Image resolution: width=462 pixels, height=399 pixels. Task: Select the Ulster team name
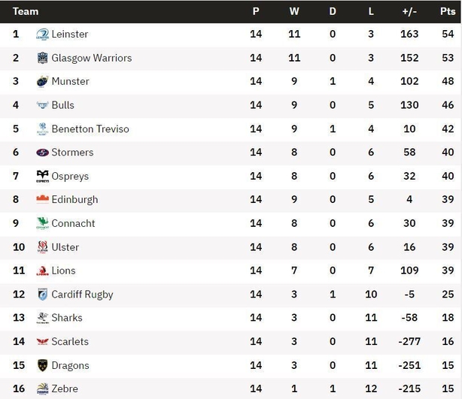click(65, 247)
